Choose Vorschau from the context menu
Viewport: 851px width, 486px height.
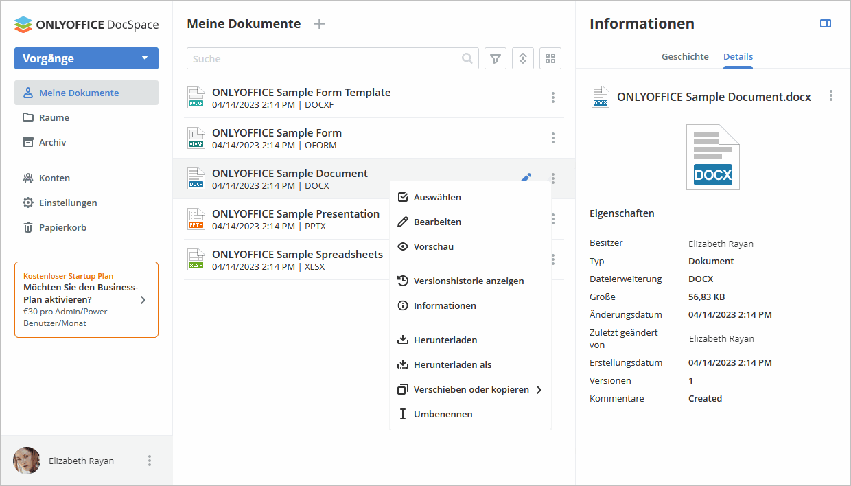[x=470, y=246]
